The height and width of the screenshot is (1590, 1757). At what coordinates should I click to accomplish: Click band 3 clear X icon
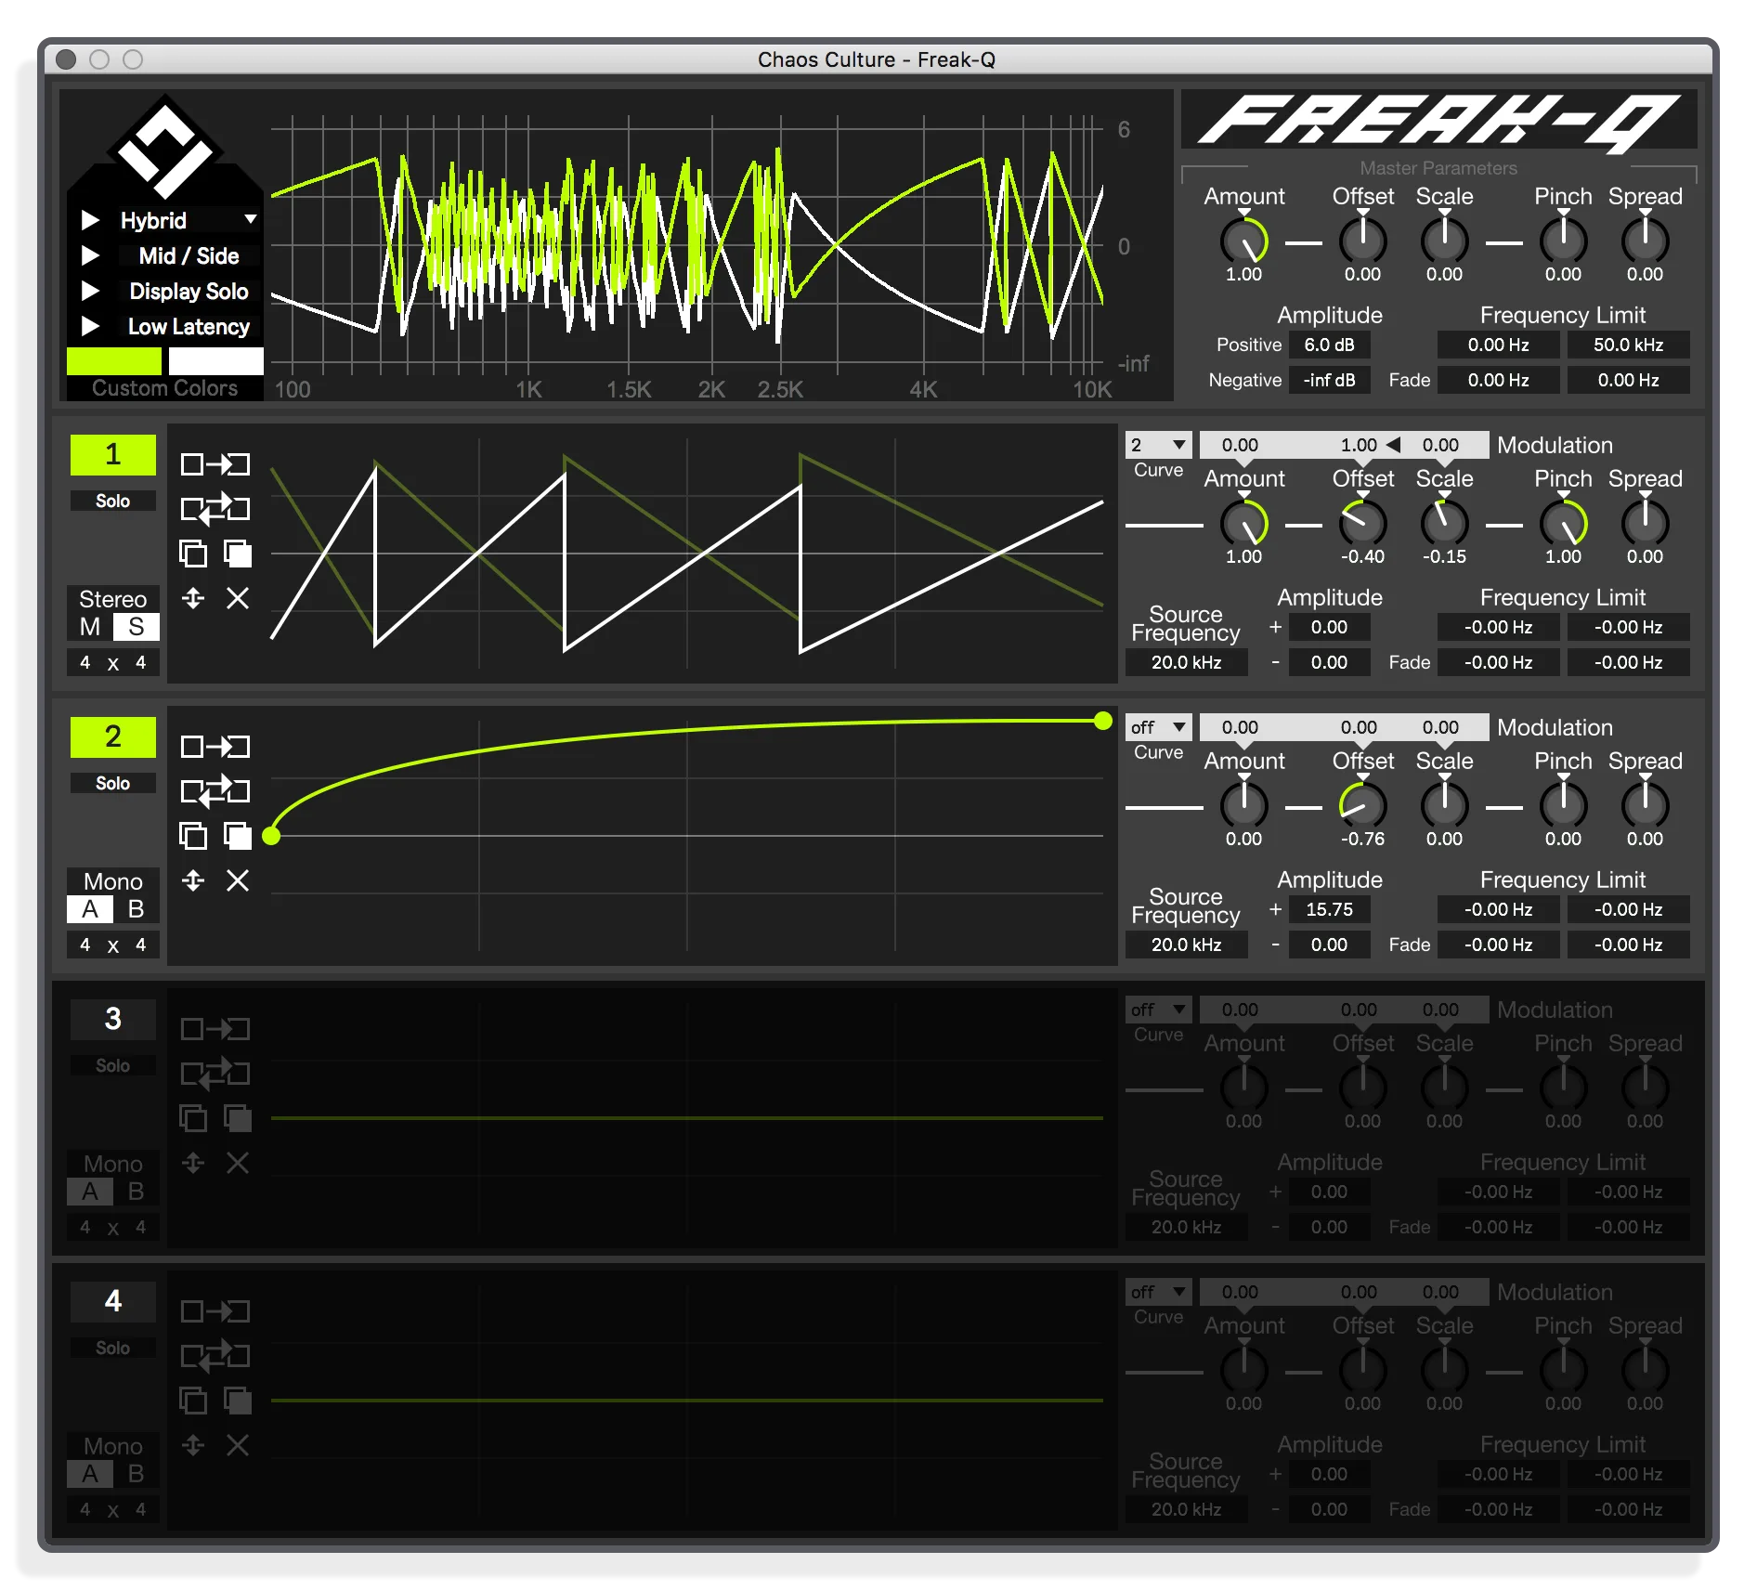coord(238,1163)
